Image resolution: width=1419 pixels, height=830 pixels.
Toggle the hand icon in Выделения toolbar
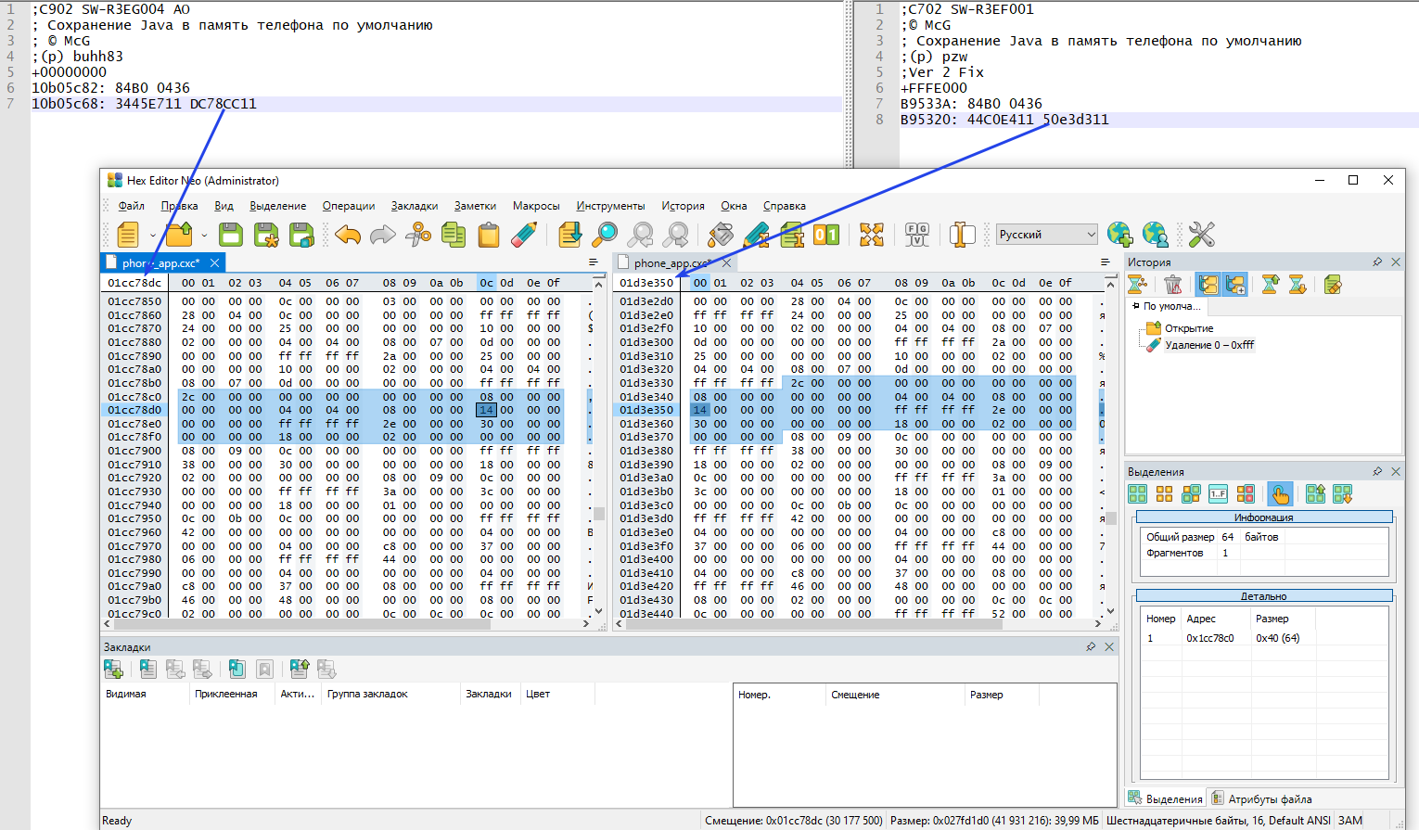pyautogui.click(x=1280, y=494)
